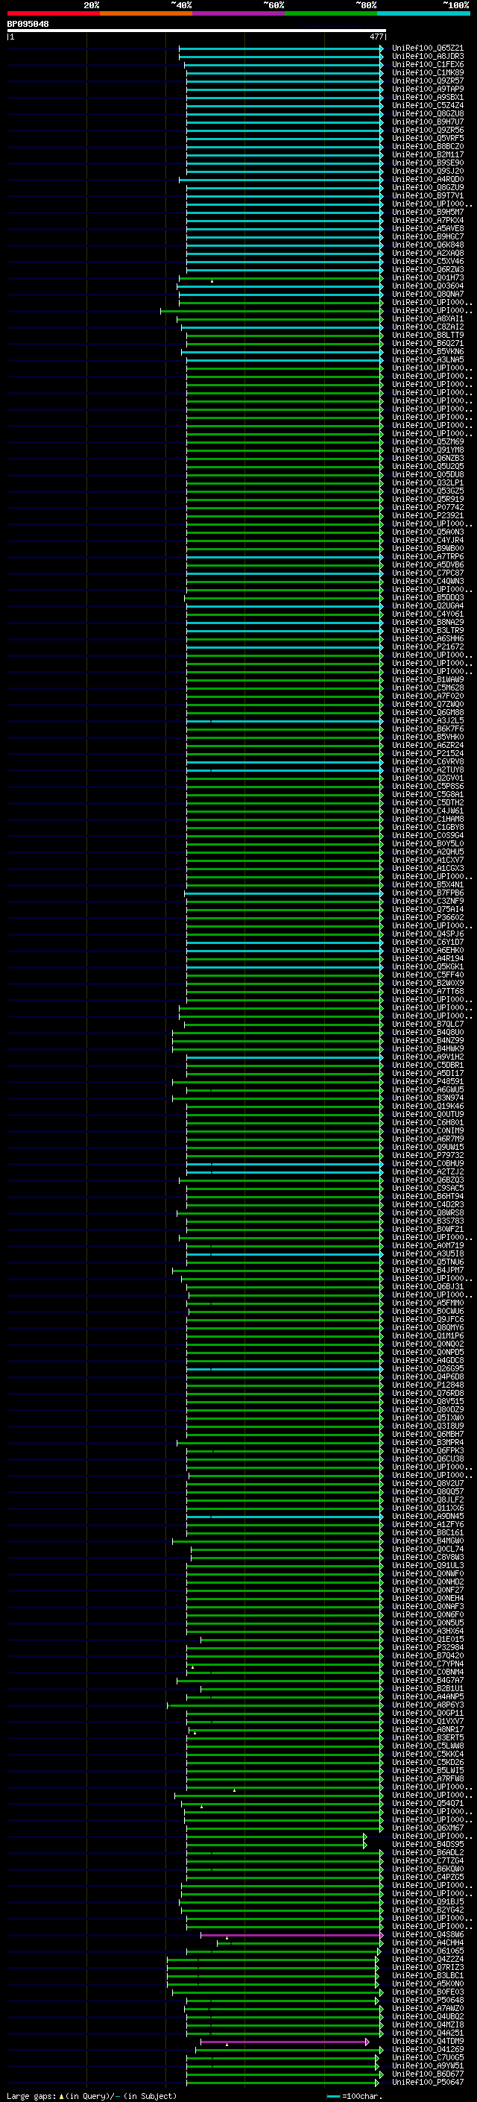Select label UniRef100_B4DS95
The width and height of the screenshot is (477, 2102).
point(427,1844)
